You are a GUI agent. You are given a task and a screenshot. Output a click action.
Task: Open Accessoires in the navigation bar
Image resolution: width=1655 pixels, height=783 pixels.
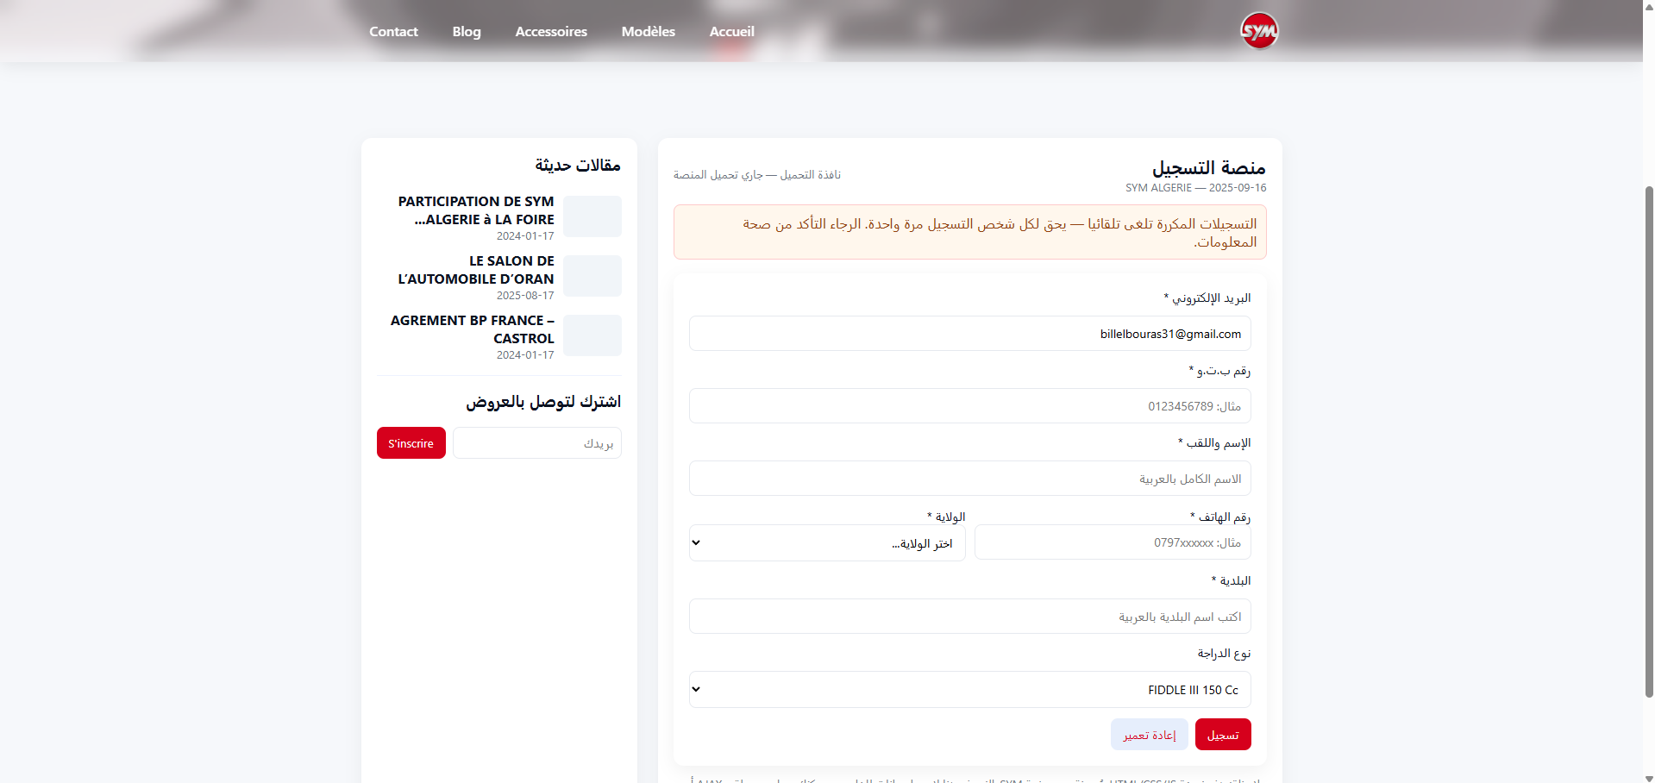click(551, 31)
